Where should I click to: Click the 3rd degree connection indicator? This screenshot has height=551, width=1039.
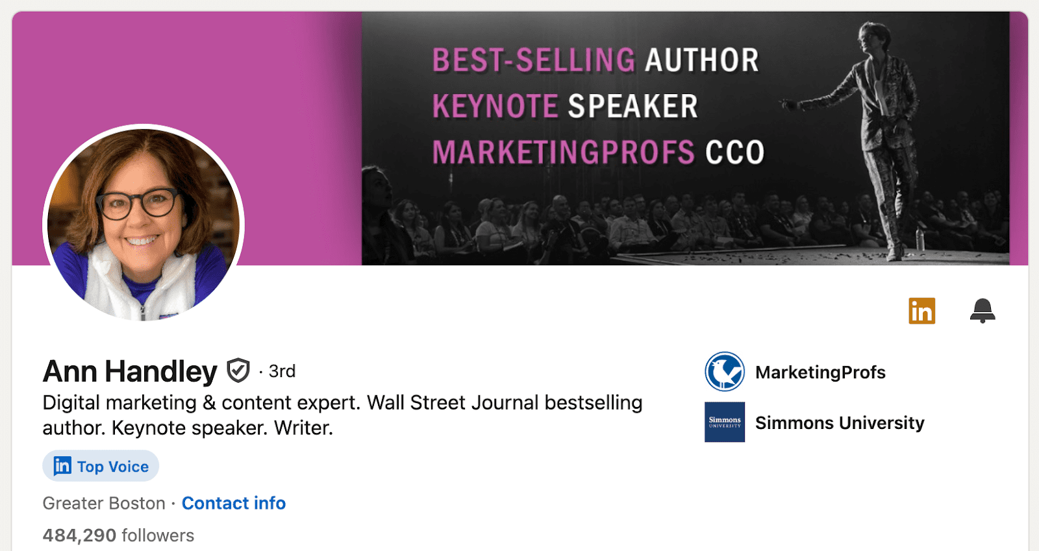[x=282, y=371]
